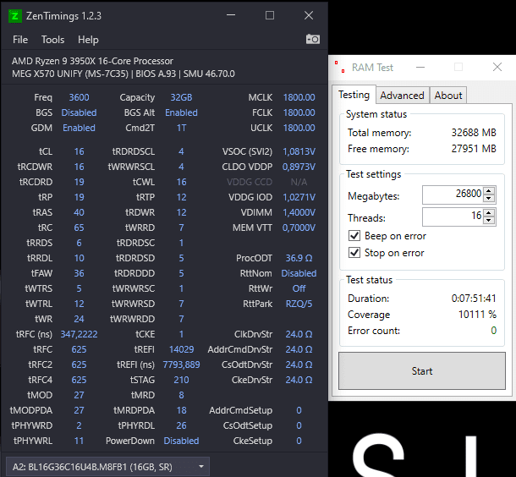Click the Megabytes input field
This screenshot has height=477, width=516.
(453, 195)
